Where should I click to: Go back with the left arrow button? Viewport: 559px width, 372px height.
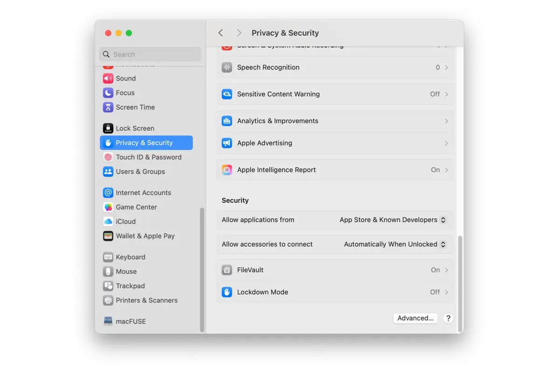pyautogui.click(x=221, y=33)
